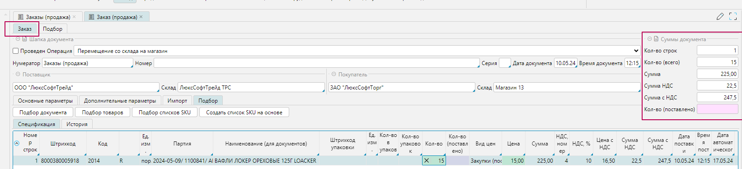Select Дополнительные параметры tab
The image size is (742, 169).
(x=120, y=101)
